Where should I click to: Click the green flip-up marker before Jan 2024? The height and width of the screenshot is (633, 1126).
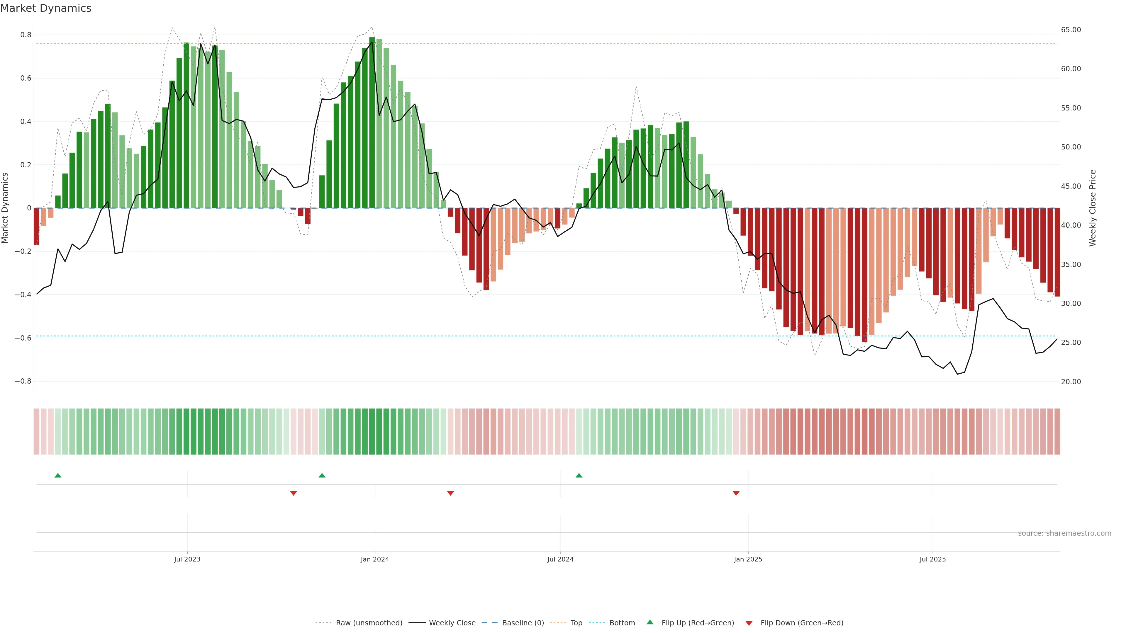(x=322, y=475)
